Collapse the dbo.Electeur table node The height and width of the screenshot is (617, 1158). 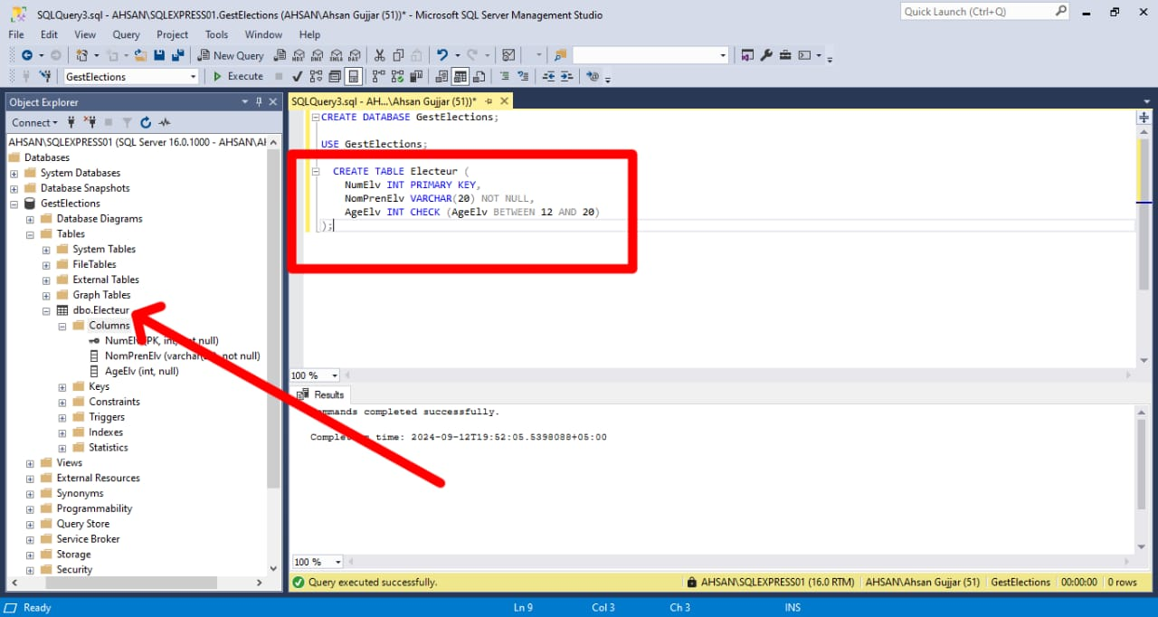[47, 310]
